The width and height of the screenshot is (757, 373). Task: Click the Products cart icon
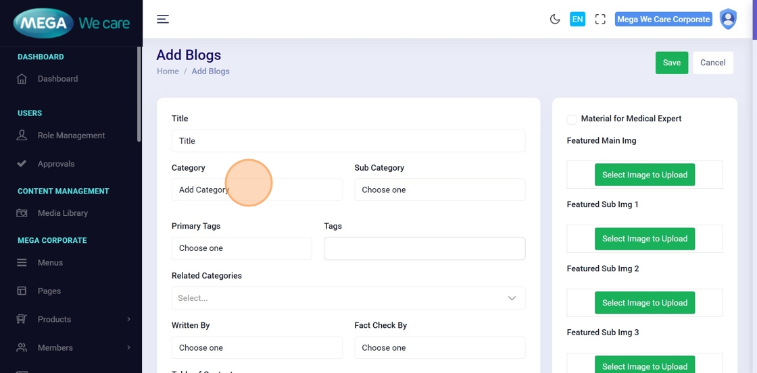click(x=22, y=320)
